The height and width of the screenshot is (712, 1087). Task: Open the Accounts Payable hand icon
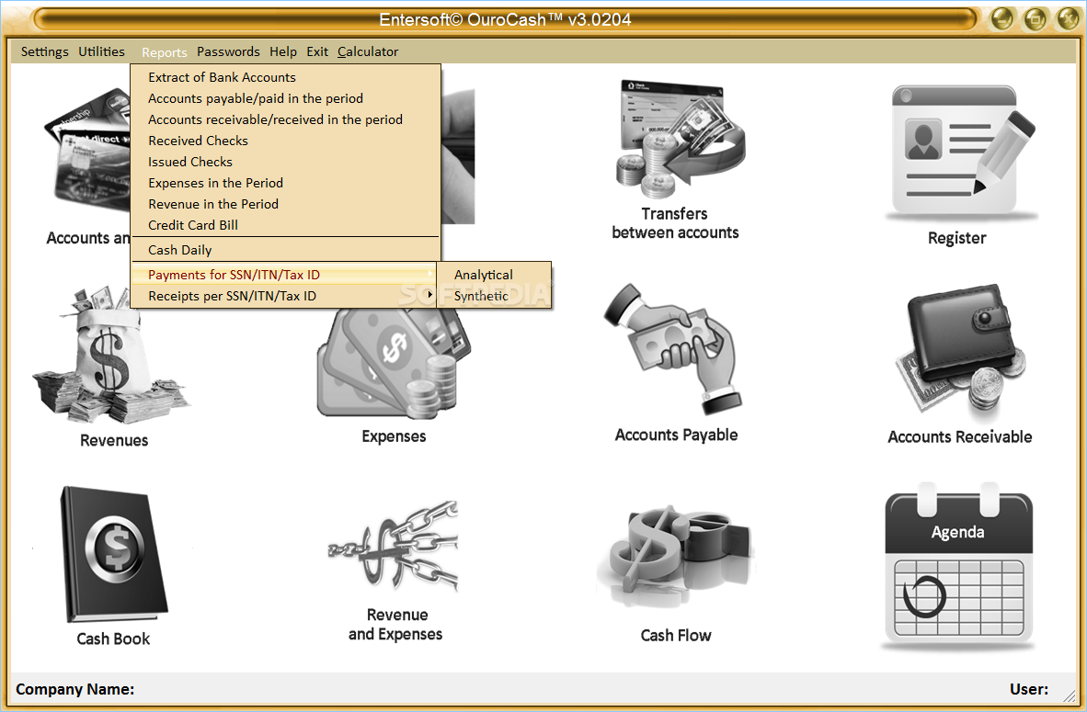pos(672,348)
